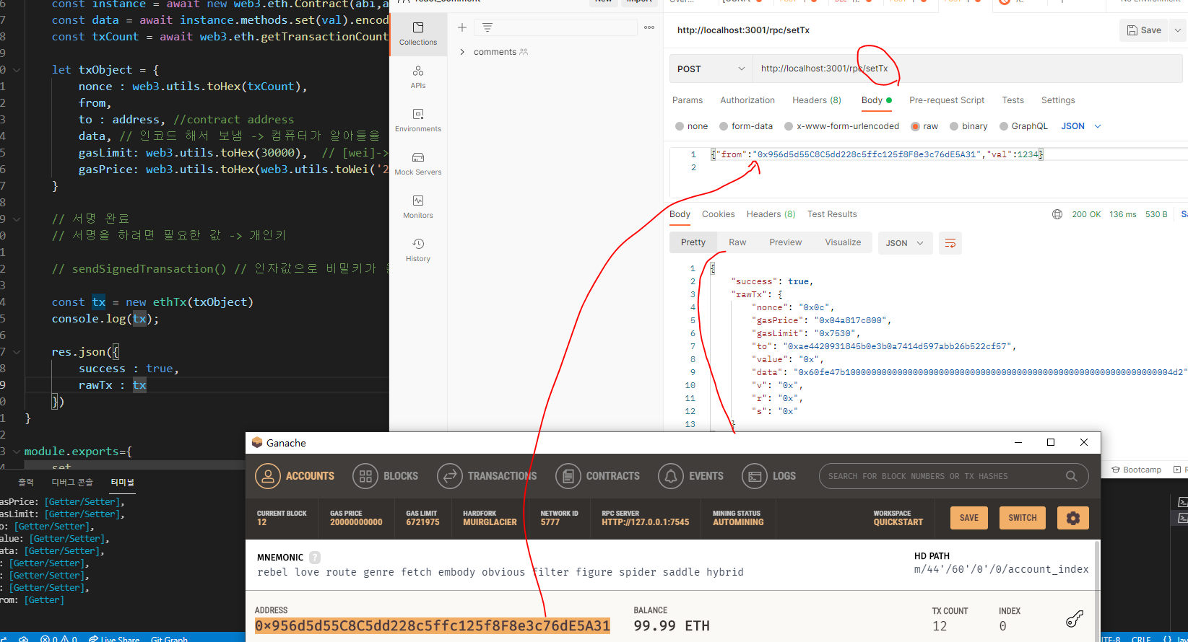Click Ganache Blocks icon
1188x642 pixels.
[x=365, y=476]
